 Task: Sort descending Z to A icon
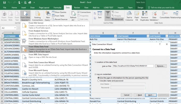(x=95, y=18)
